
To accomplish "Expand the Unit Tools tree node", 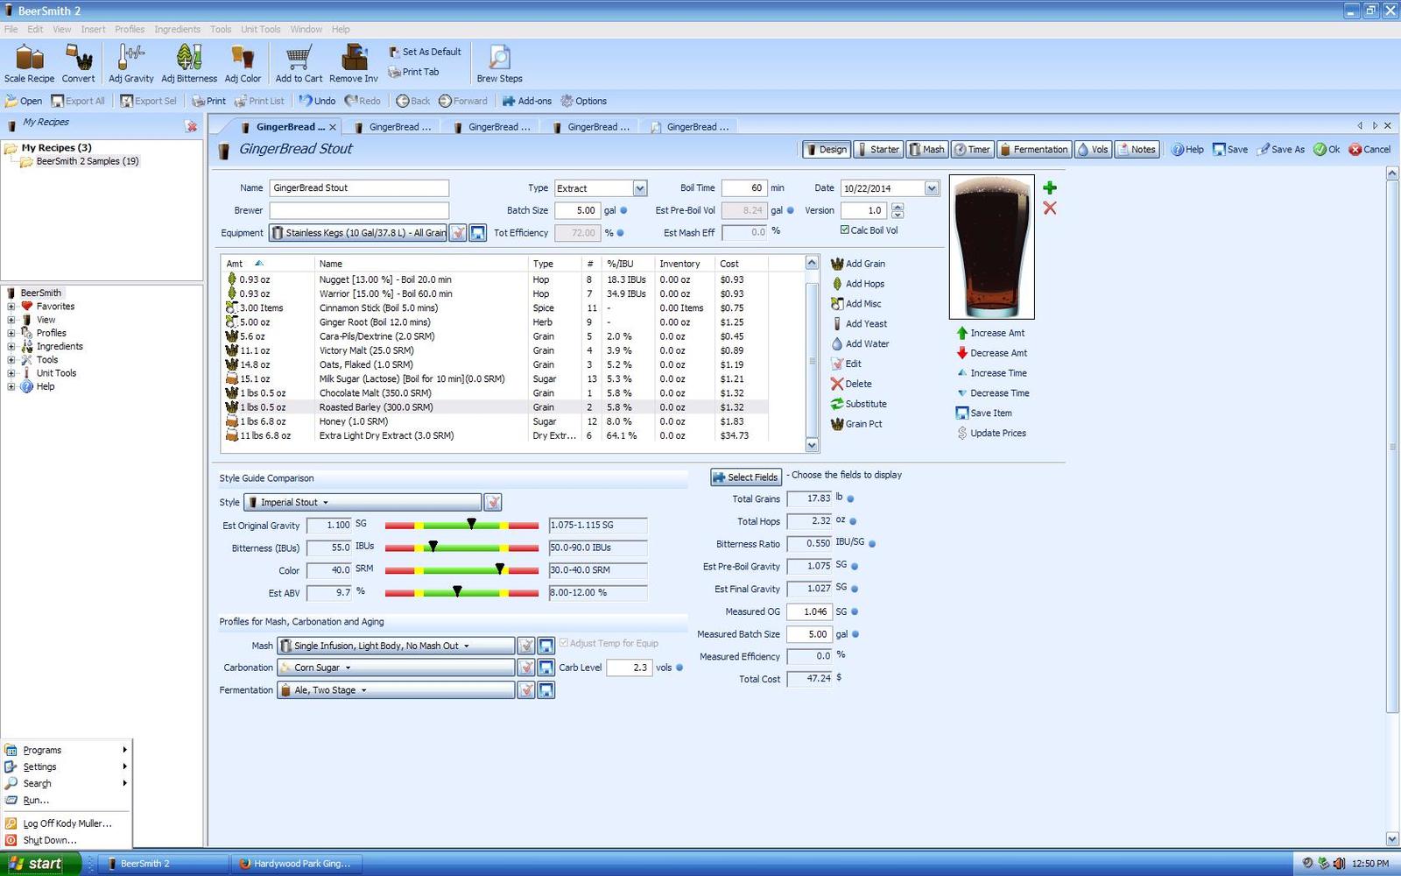I will [x=11, y=373].
